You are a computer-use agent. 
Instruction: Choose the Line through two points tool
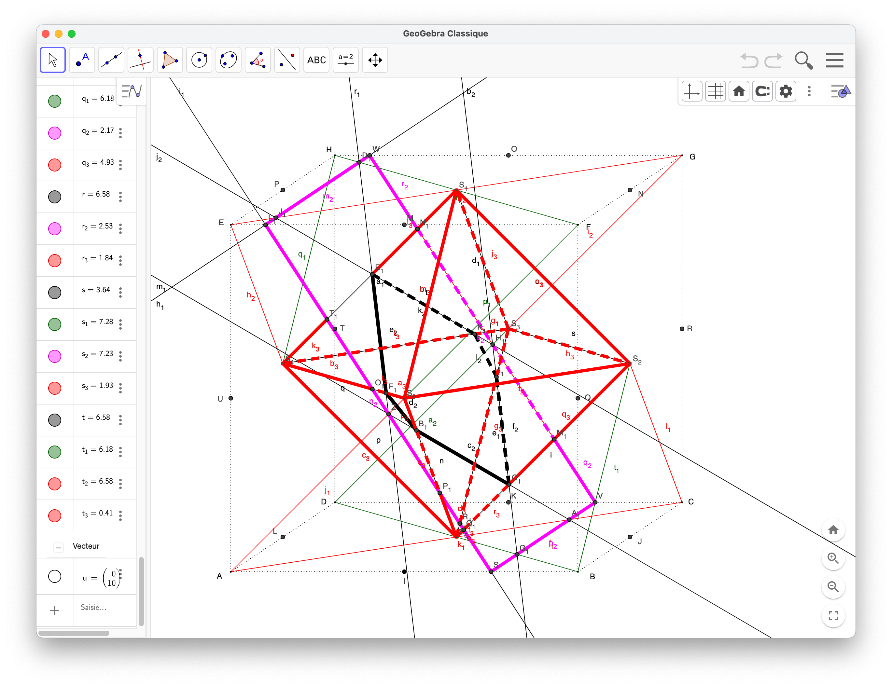click(x=111, y=60)
